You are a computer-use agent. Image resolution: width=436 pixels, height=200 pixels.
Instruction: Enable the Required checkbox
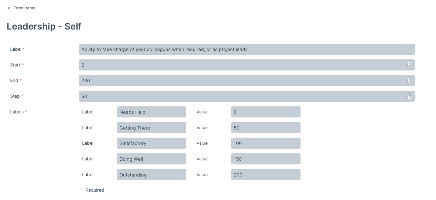(80, 190)
